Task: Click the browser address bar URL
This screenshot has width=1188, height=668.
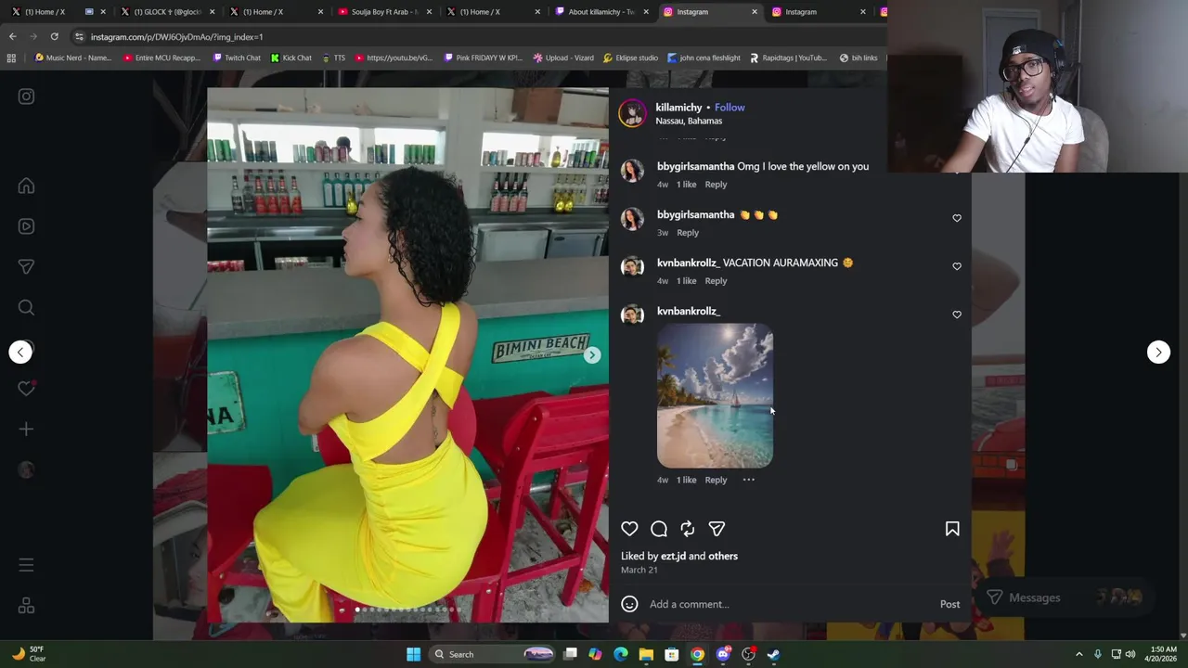Action: pos(176,36)
